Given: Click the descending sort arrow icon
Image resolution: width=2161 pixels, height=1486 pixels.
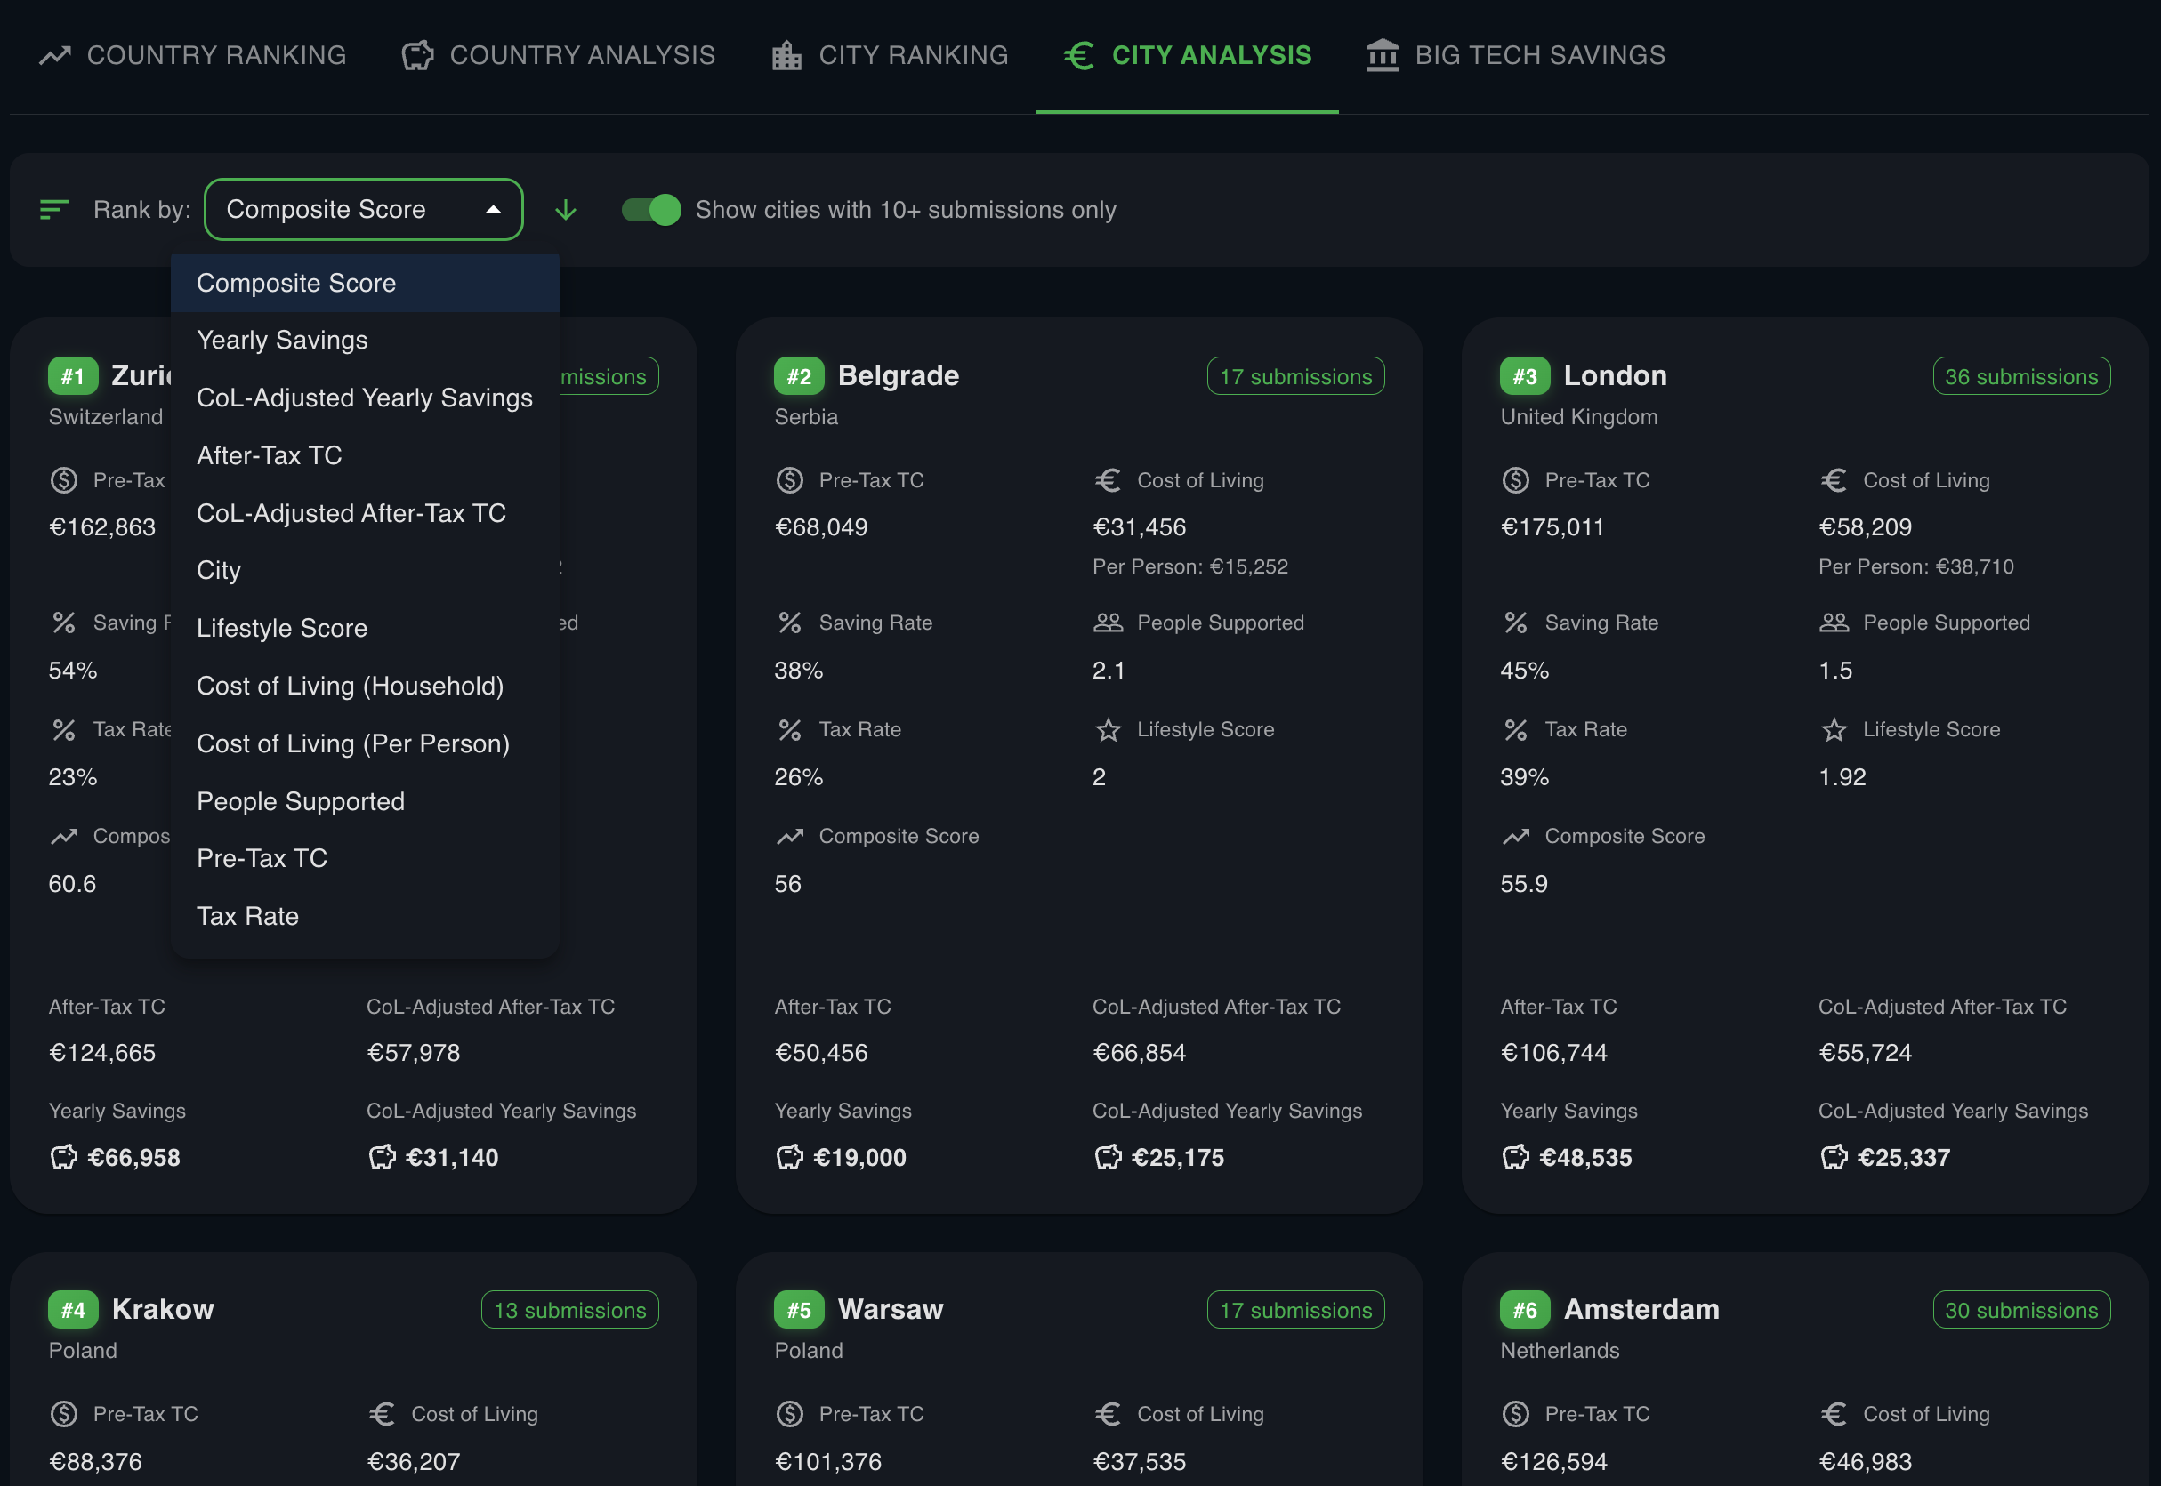Looking at the screenshot, I should [566, 210].
